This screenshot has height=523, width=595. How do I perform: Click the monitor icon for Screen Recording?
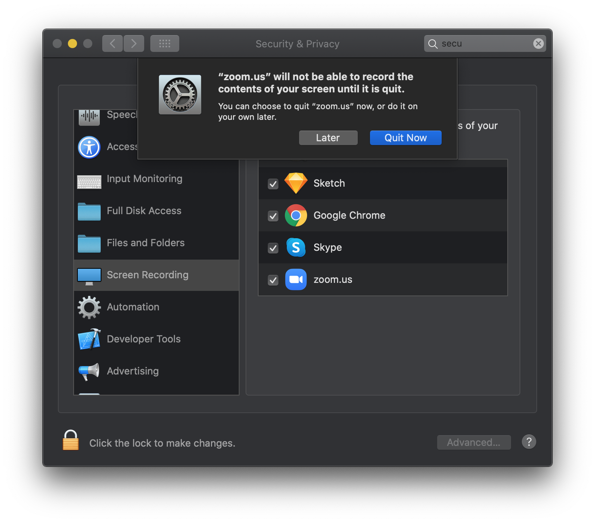point(89,276)
